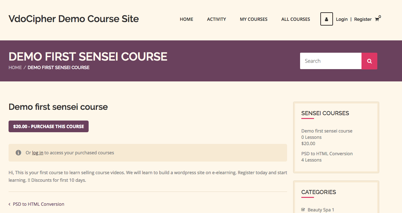Click the '0 Lessons' text in sidebar
The height and width of the screenshot is (213, 402).
(x=311, y=137)
